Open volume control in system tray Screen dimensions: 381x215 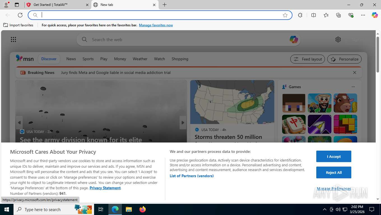point(338,209)
